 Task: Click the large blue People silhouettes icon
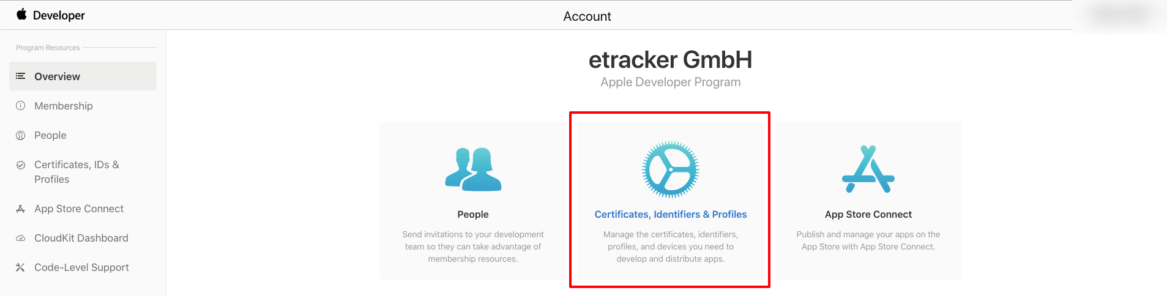click(473, 169)
